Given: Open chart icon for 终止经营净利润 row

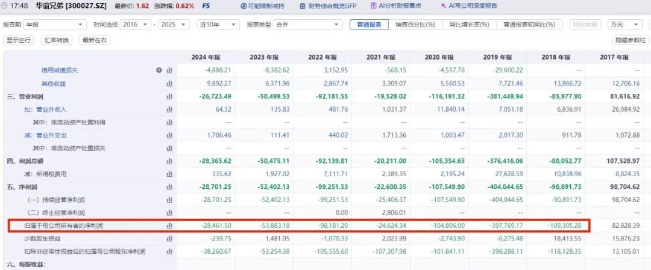Looking at the screenshot, I should [169, 213].
